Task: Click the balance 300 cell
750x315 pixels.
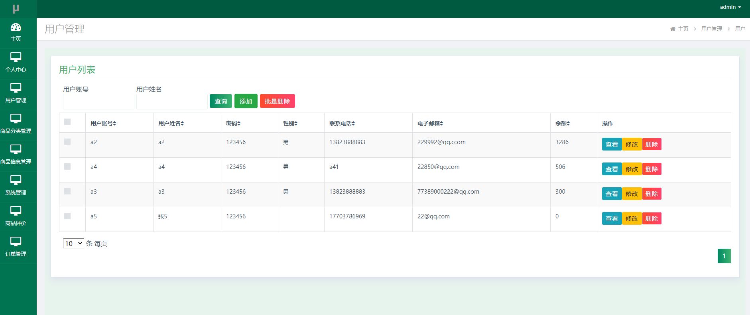Action: 560,192
